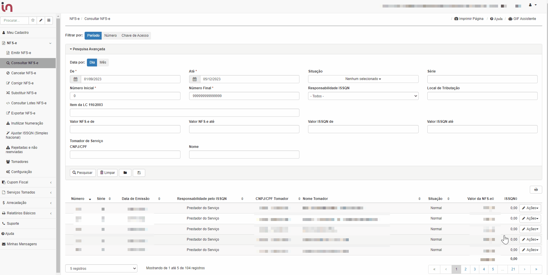Toggle the sidebar hamburger menu icon
The height and width of the screenshot is (275, 548).
tap(49, 20)
